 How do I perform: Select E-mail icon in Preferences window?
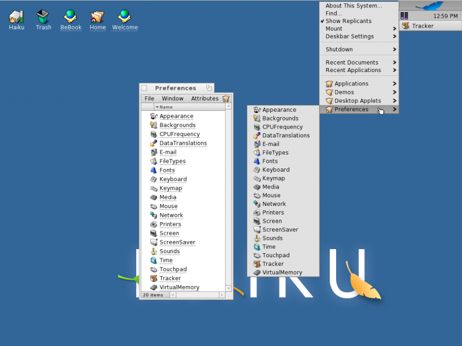pyautogui.click(x=154, y=152)
